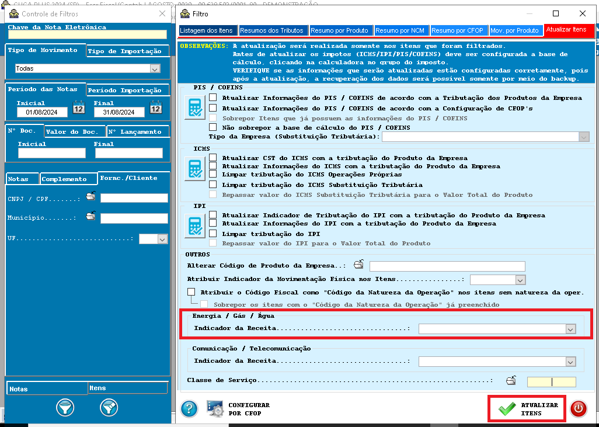Check Limpar tributação ICMS Substituição Tributária
The height and width of the screenshot is (427, 599).
pyautogui.click(x=213, y=184)
